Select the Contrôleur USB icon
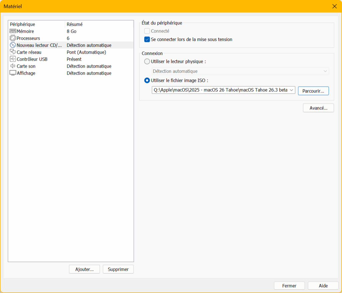 click(x=13, y=59)
